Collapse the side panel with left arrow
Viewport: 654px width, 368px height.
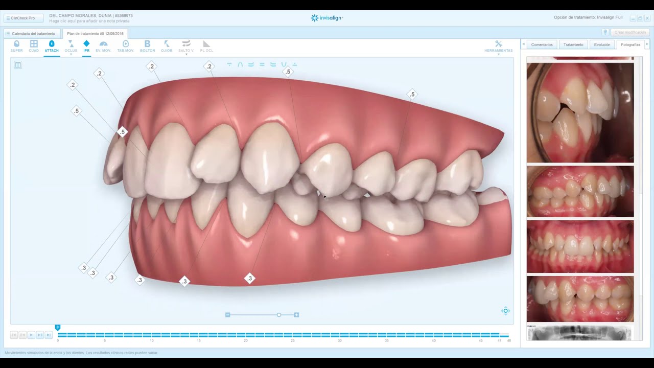pos(523,44)
